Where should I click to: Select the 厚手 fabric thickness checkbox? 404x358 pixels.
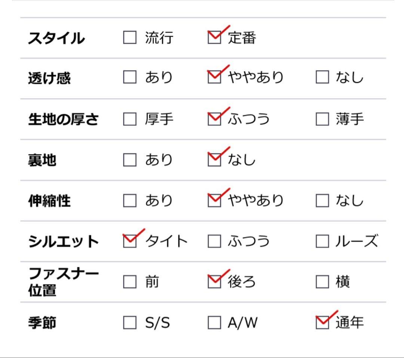pos(130,119)
